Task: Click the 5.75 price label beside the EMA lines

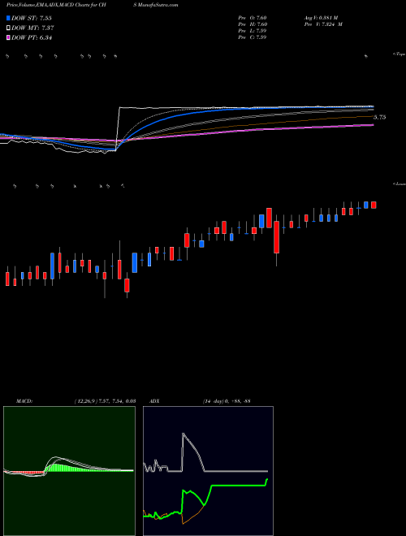Action: click(x=379, y=117)
